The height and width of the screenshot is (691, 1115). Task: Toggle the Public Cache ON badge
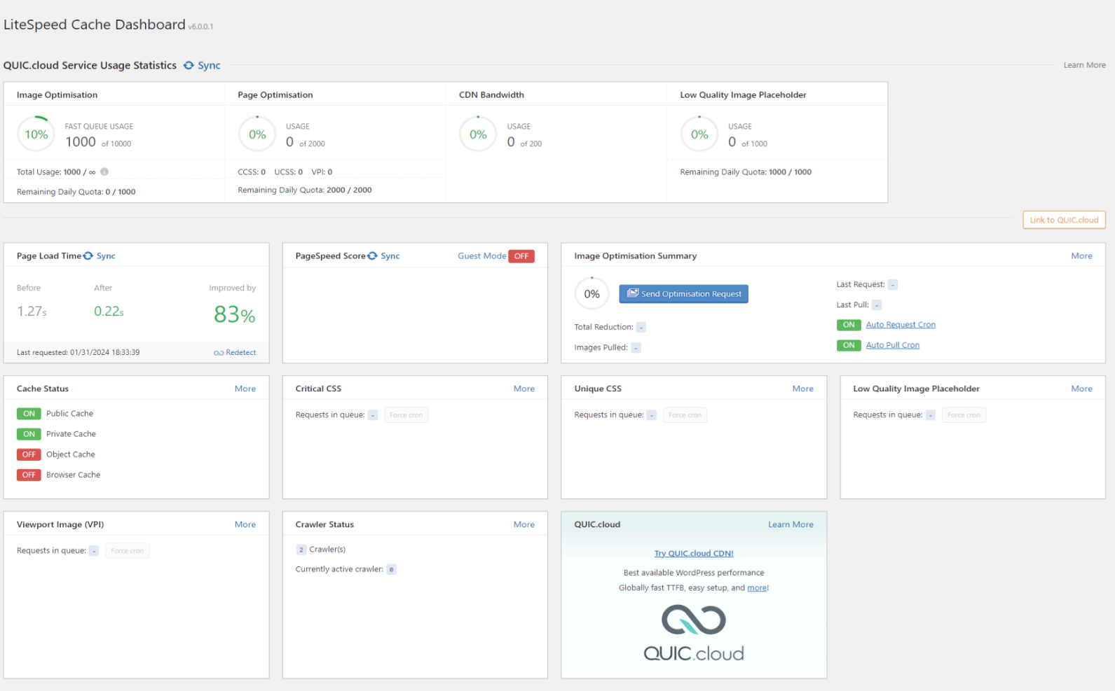pyautogui.click(x=29, y=414)
